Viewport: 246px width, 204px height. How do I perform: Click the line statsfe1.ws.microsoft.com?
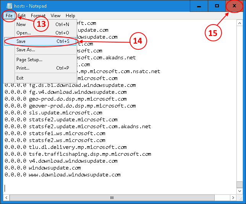point(55,134)
